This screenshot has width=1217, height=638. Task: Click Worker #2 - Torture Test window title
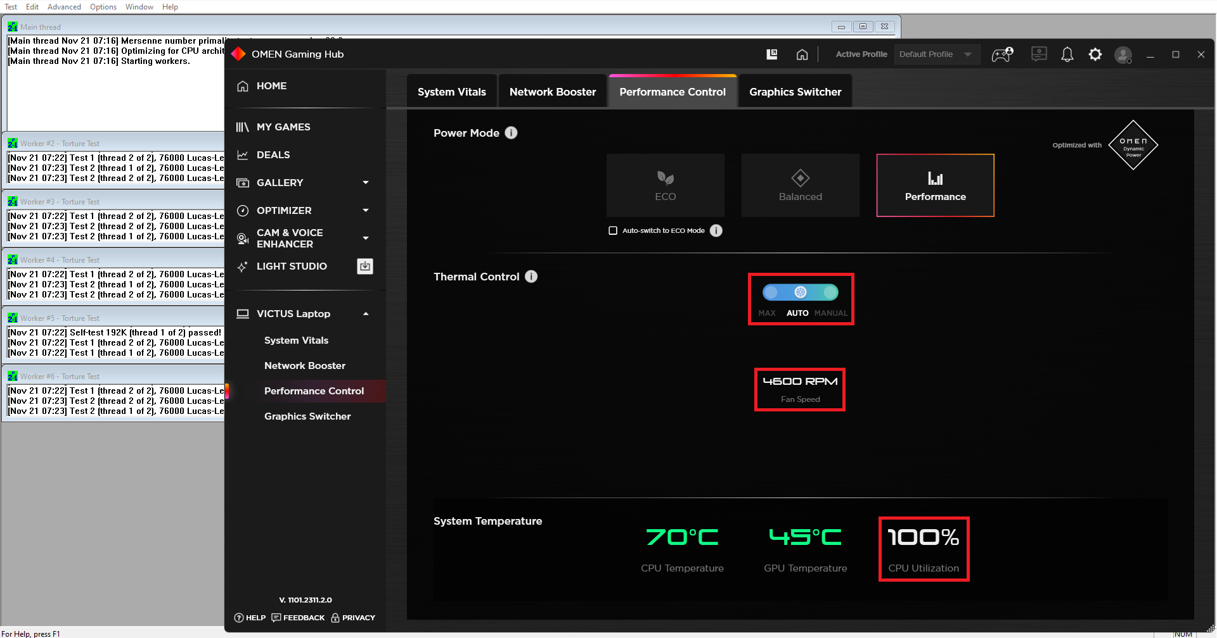60,144
